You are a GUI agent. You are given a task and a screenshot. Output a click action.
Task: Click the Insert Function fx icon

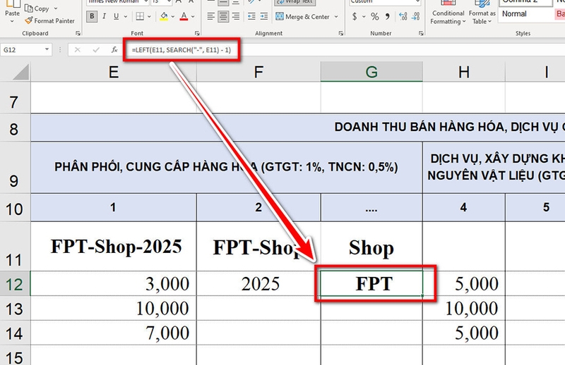[x=114, y=49]
